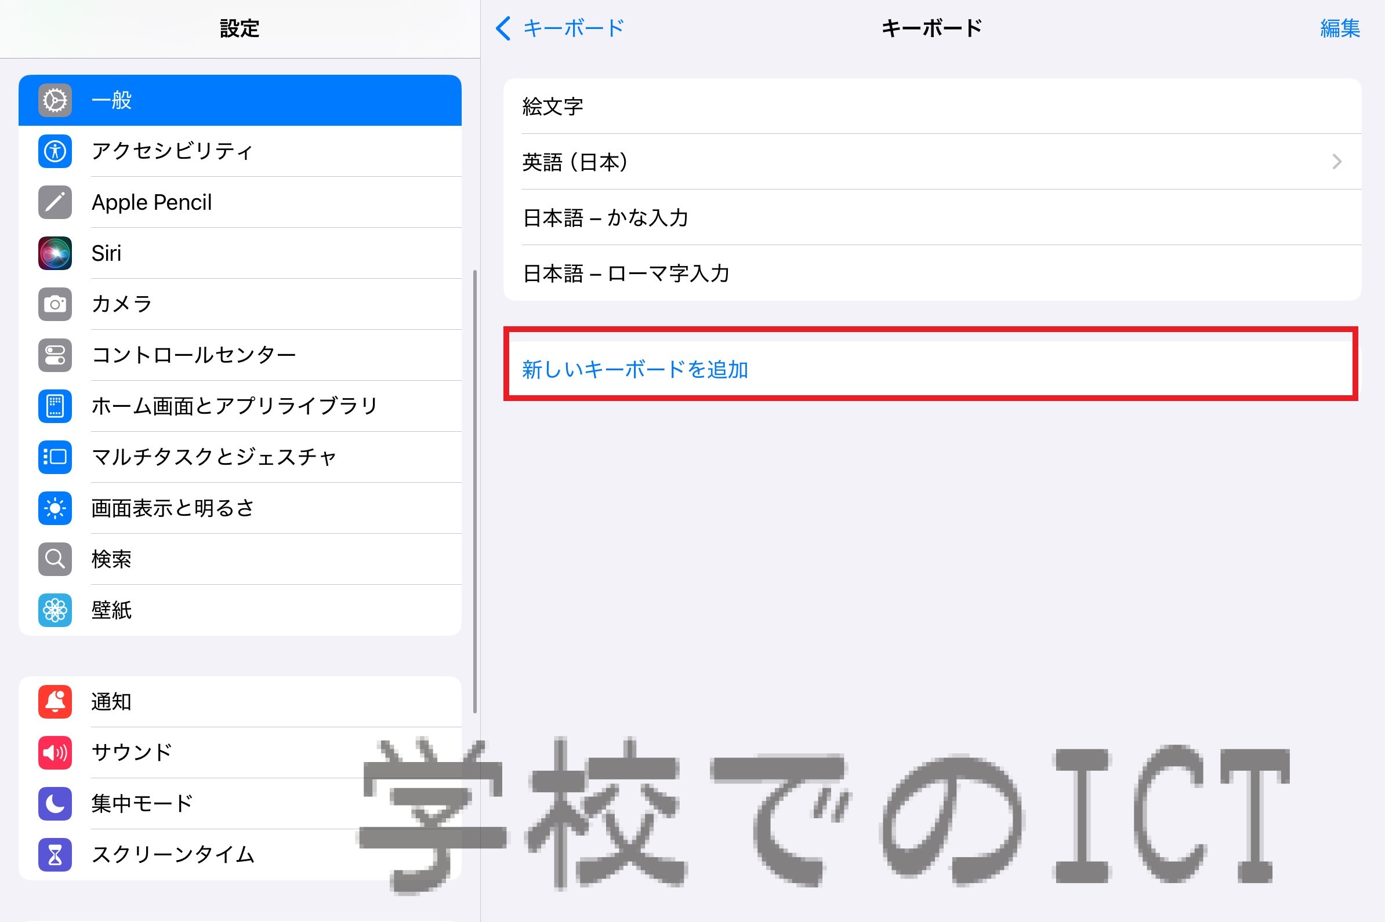Click the Accessibility icon
Viewport: 1385px width, 922px height.
pyautogui.click(x=55, y=151)
